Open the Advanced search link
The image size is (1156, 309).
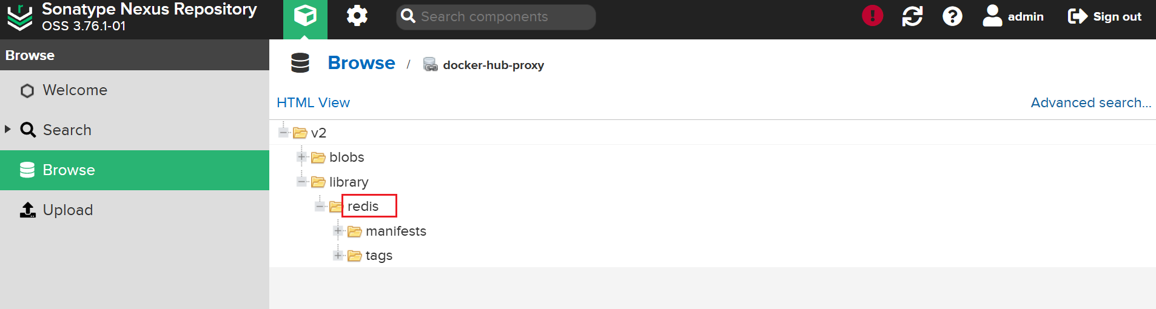1091,102
